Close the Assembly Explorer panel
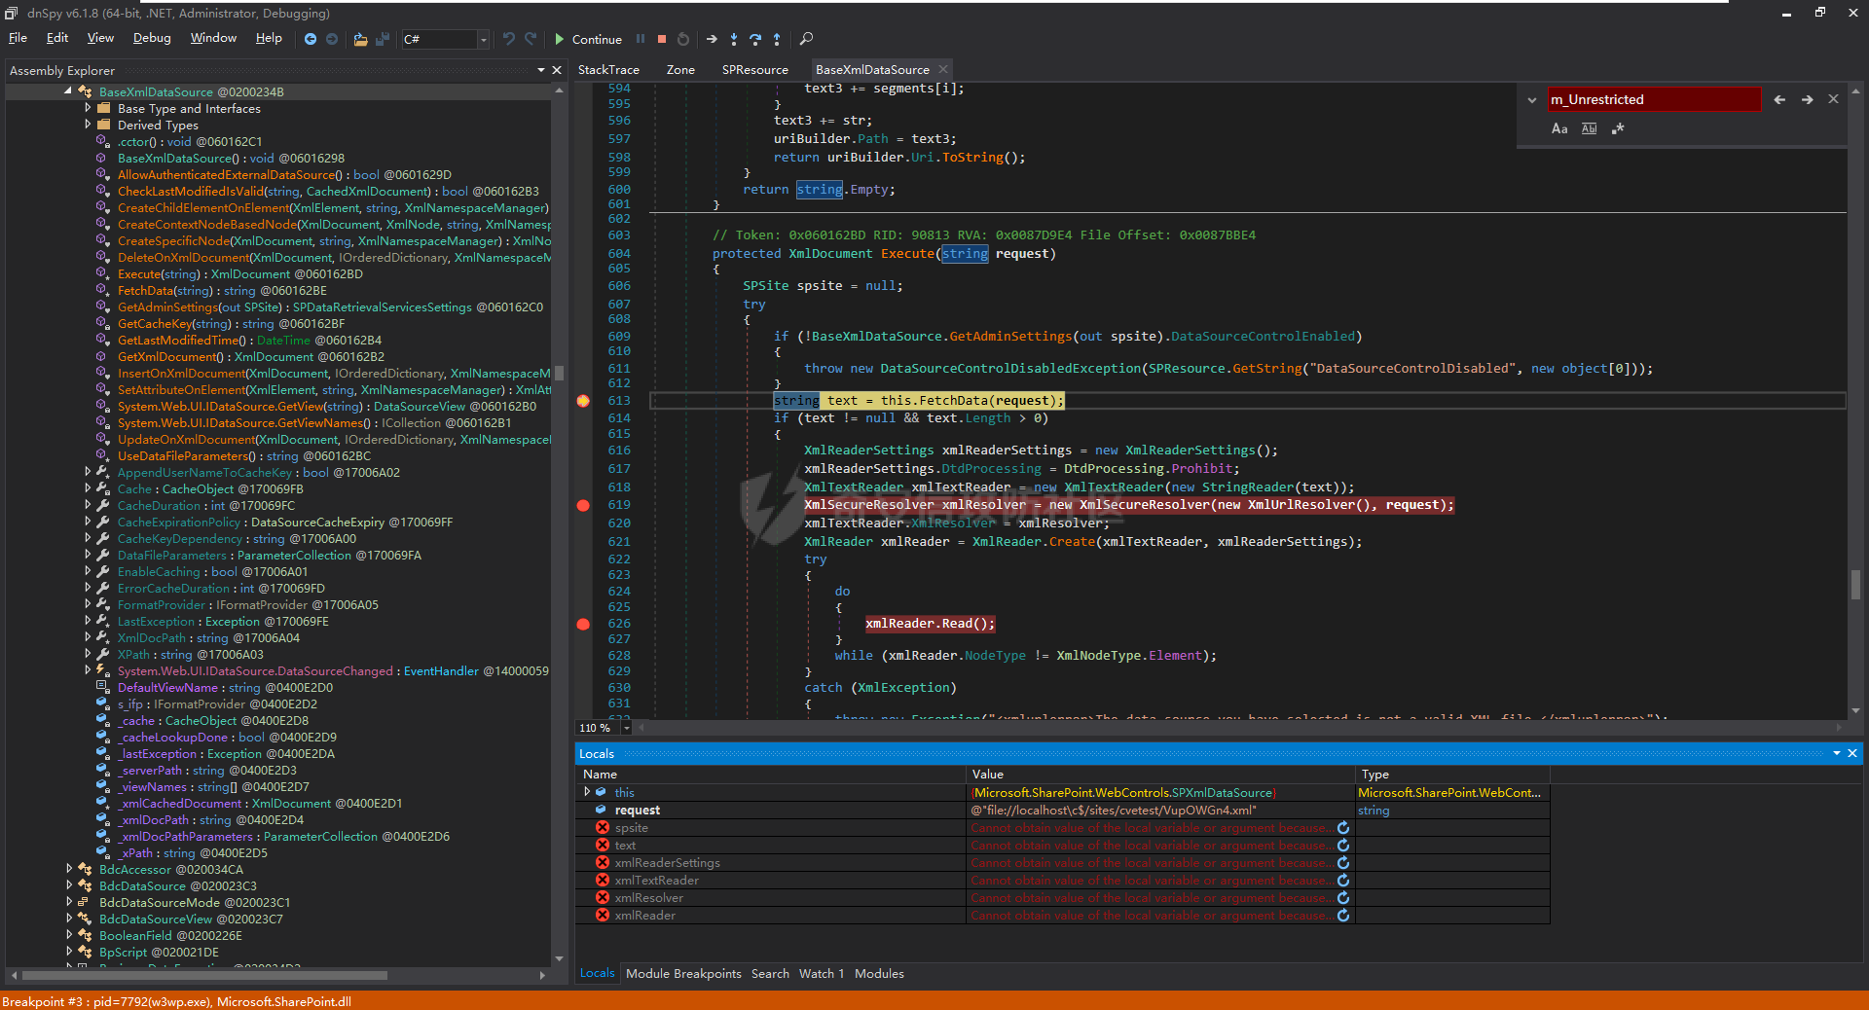 tap(557, 70)
